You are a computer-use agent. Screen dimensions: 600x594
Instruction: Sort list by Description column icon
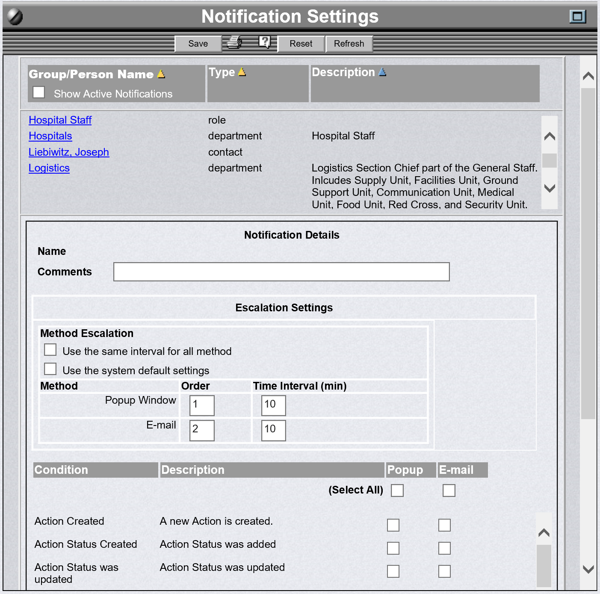click(x=382, y=72)
